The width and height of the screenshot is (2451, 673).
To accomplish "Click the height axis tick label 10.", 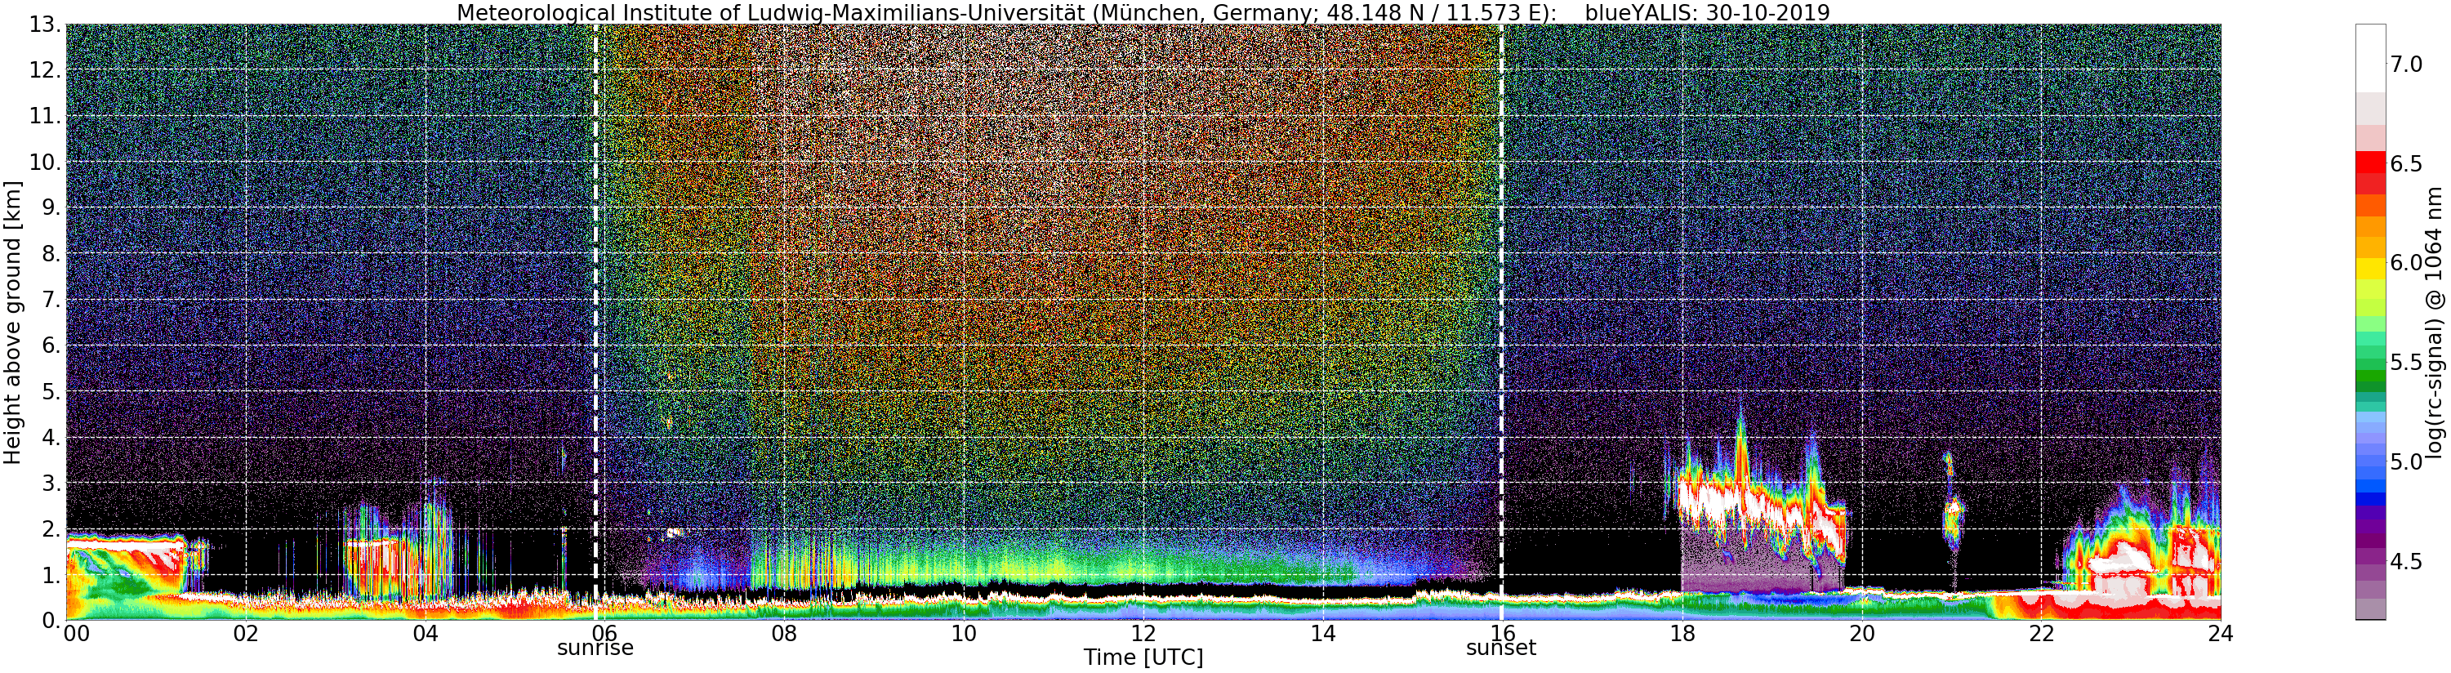I will coord(45,163).
